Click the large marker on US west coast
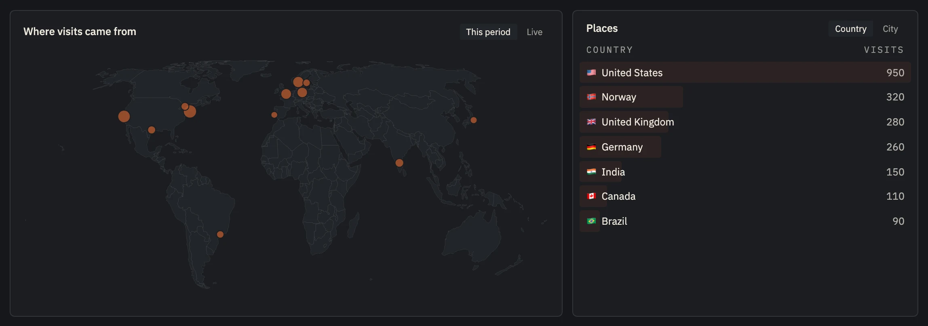 (x=124, y=117)
